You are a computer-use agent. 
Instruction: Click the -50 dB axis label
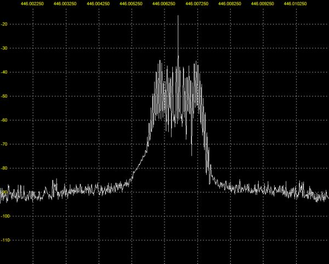(x=4, y=96)
